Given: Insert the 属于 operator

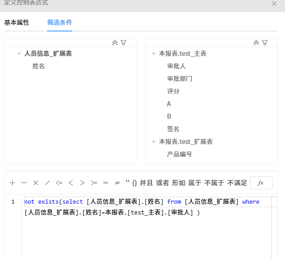Looking at the screenshot, I should click(x=195, y=183).
